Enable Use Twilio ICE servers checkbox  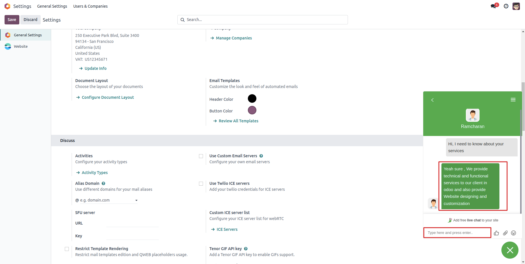tap(201, 184)
